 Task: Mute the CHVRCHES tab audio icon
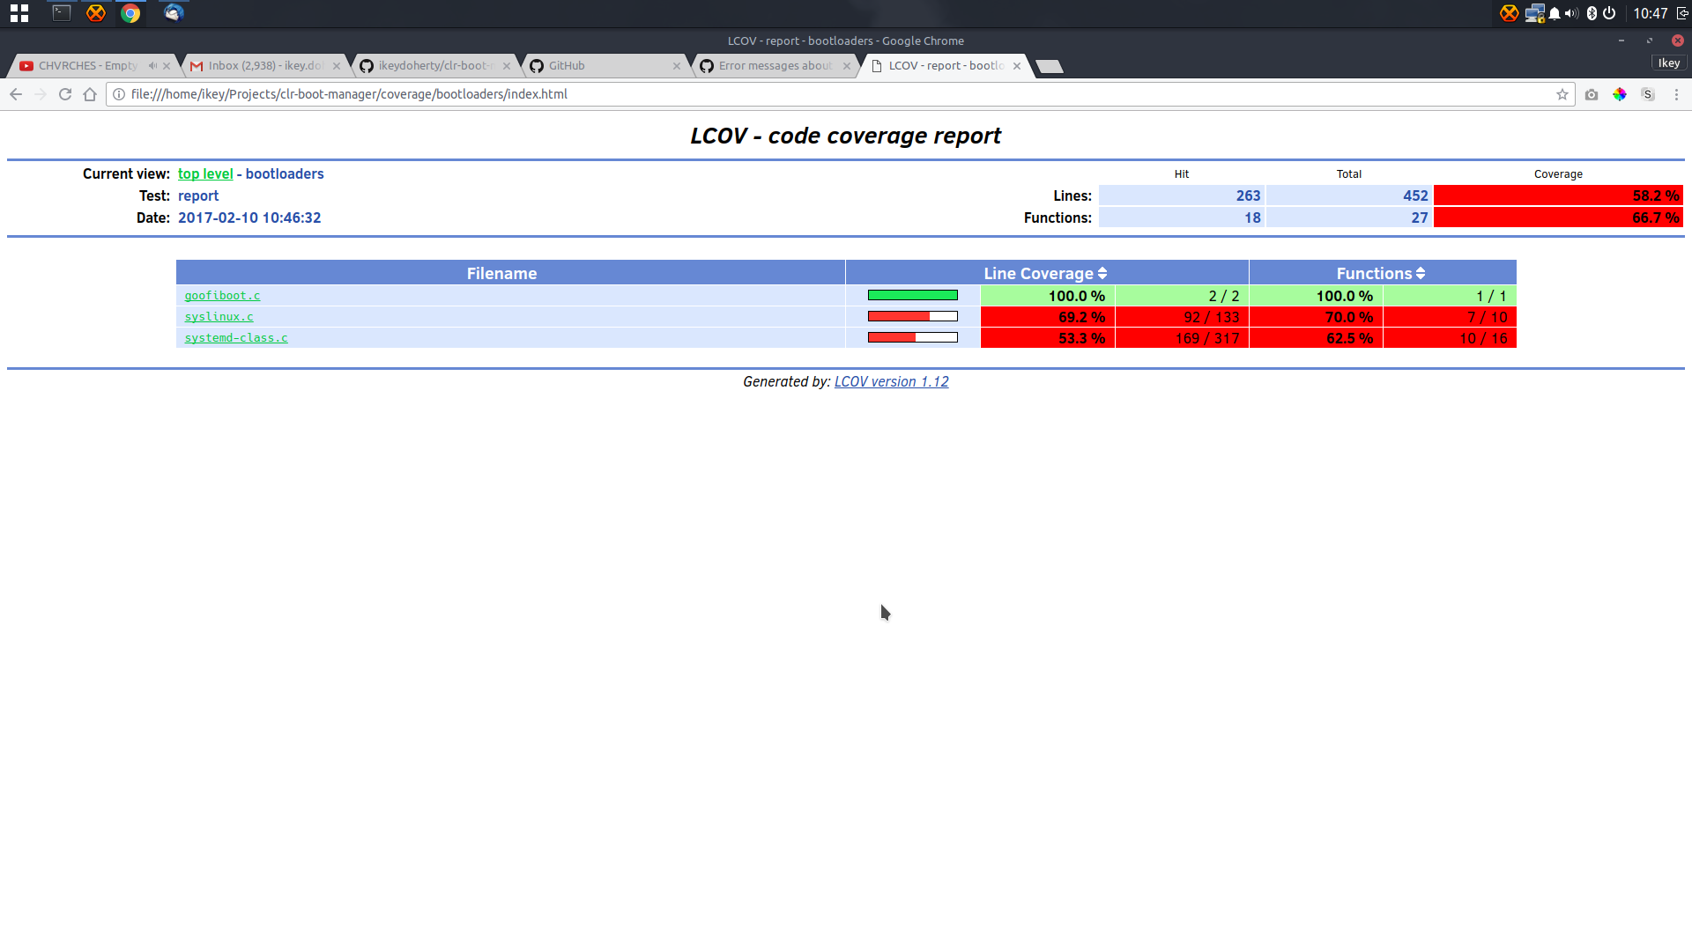(152, 65)
